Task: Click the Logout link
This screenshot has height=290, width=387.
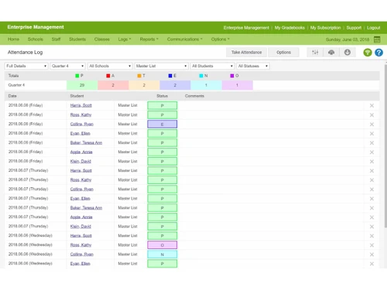Action: coord(373,28)
